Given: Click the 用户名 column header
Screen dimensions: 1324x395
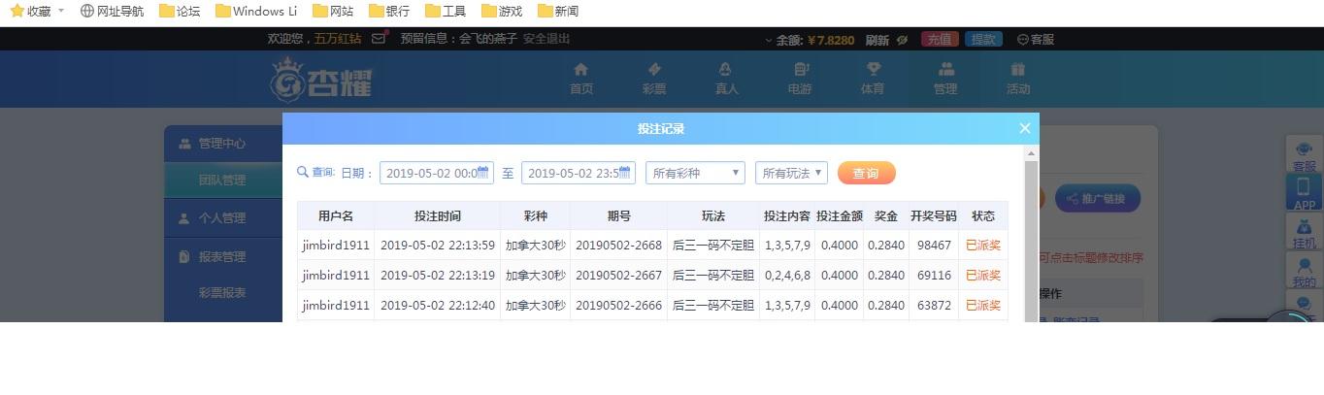Looking at the screenshot, I should (336, 215).
